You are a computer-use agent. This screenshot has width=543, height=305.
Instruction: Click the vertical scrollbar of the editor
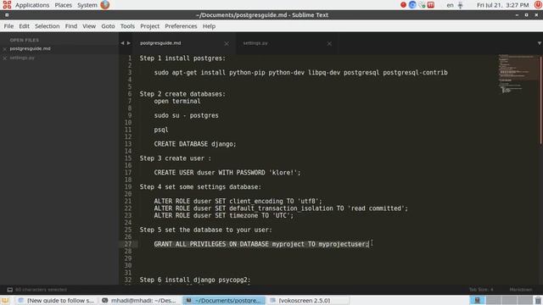click(541, 100)
